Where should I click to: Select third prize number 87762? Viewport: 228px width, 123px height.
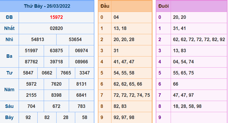pyautogui.click(x=31, y=62)
